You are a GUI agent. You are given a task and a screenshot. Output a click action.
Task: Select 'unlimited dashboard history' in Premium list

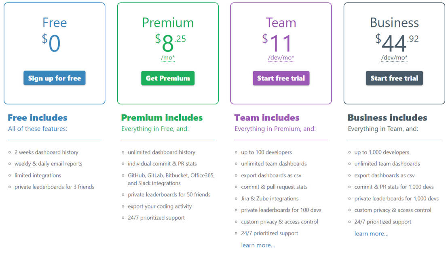tap(161, 152)
